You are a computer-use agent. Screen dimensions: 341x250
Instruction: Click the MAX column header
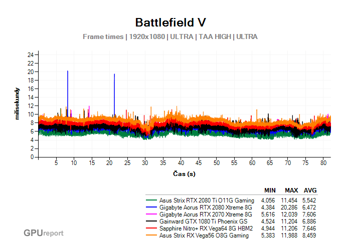tap(291, 190)
